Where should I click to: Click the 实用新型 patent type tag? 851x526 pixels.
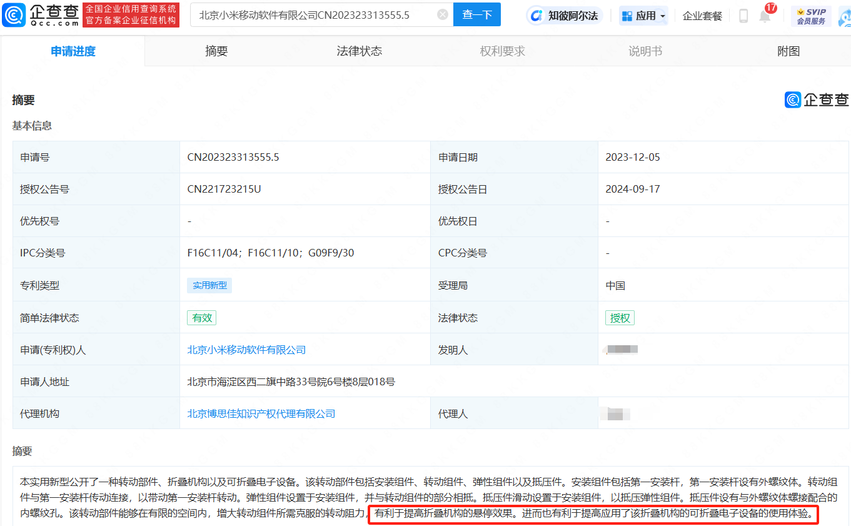(209, 286)
